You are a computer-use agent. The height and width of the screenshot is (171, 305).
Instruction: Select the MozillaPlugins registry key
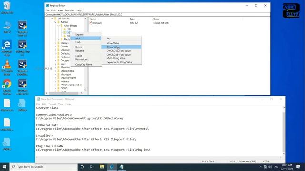[68, 78]
